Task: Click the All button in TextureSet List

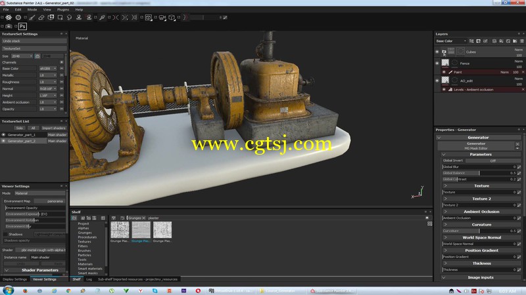Action: coord(33,128)
